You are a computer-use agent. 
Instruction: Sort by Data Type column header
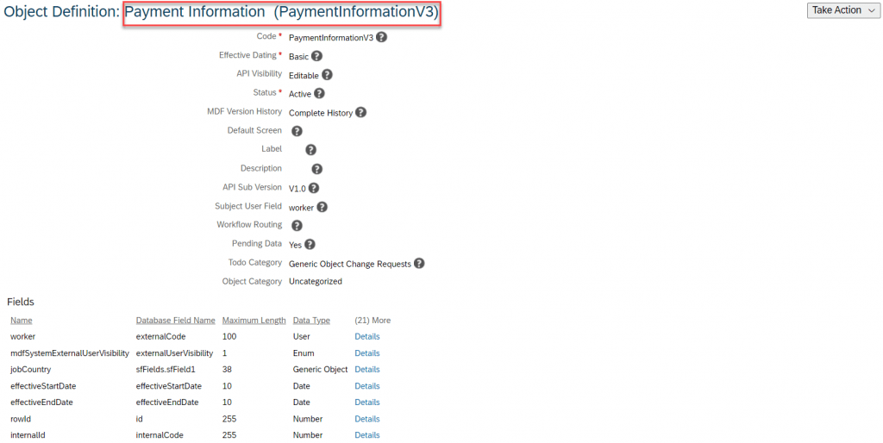point(311,321)
